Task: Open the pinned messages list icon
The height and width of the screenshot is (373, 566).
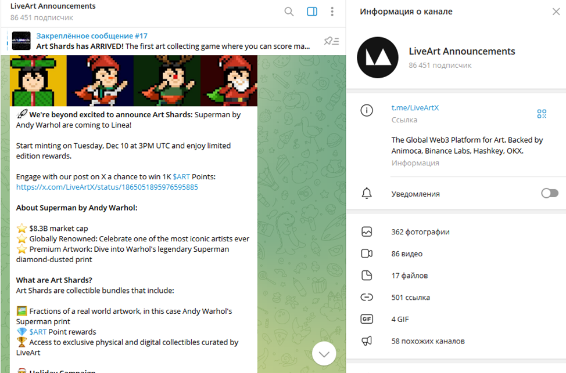Action: click(331, 41)
